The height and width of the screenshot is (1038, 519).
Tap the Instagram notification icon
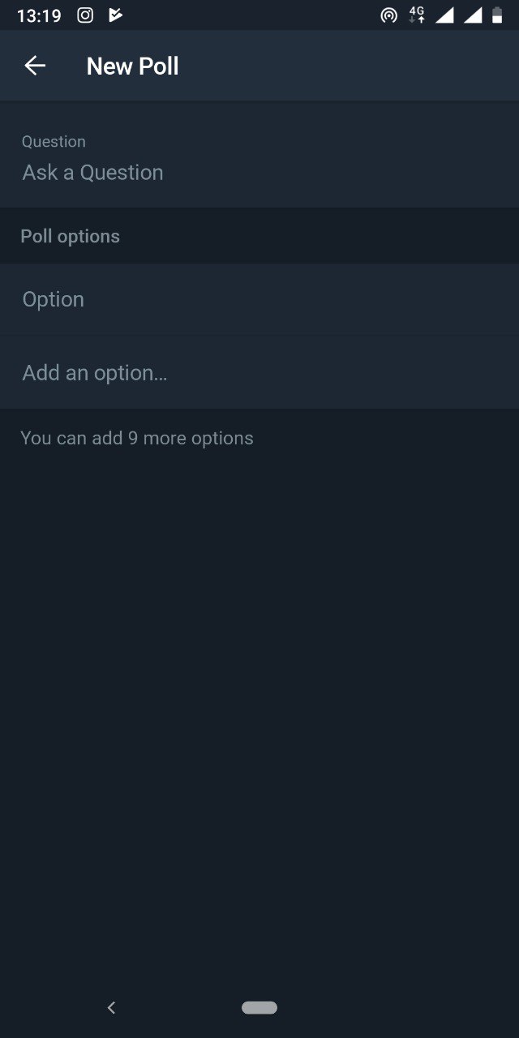pos(85,15)
